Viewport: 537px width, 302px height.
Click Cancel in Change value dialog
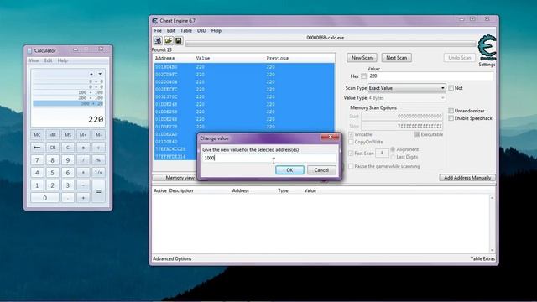click(x=321, y=170)
